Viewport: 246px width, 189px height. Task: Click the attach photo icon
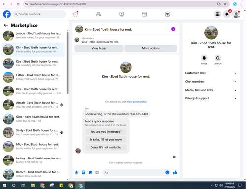click(83, 172)
